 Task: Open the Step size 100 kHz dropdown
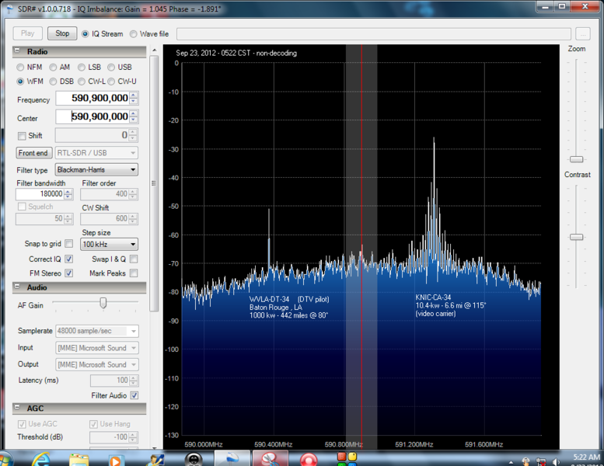(109, 245)
